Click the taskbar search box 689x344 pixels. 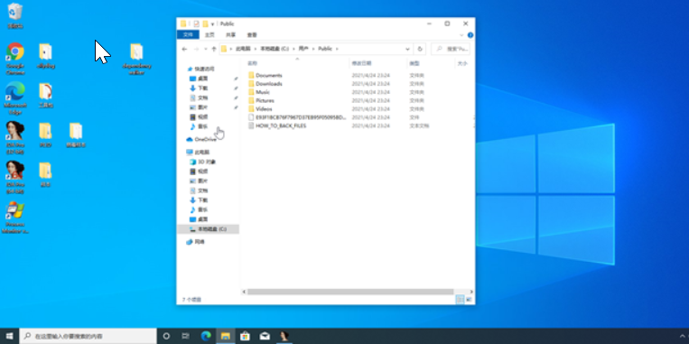(x=88, y=336)
